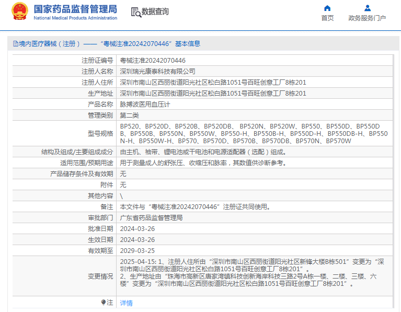Click the 首页 home icon
The height and width of the screenshot is (312, 401).
pos(327,8)
